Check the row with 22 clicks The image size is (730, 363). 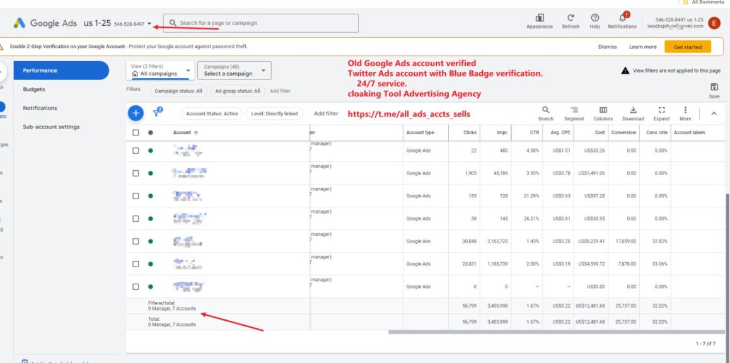pos(136,151)
